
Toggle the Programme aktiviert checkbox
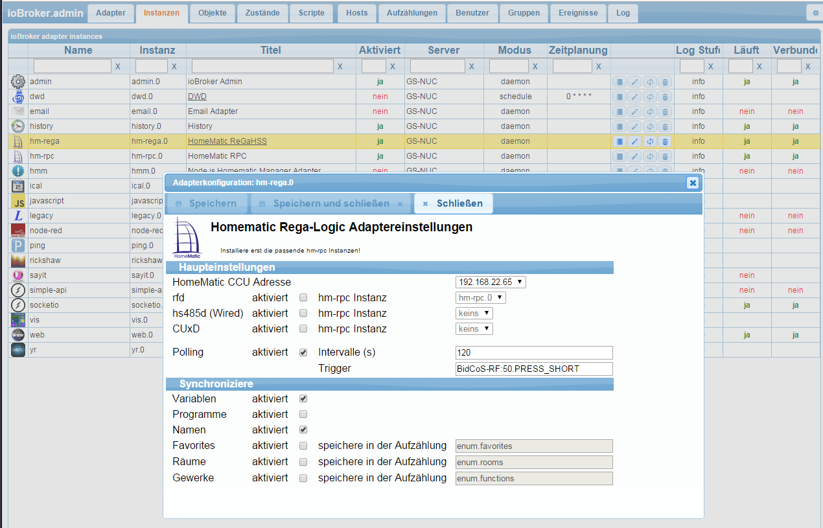(303, 415)
